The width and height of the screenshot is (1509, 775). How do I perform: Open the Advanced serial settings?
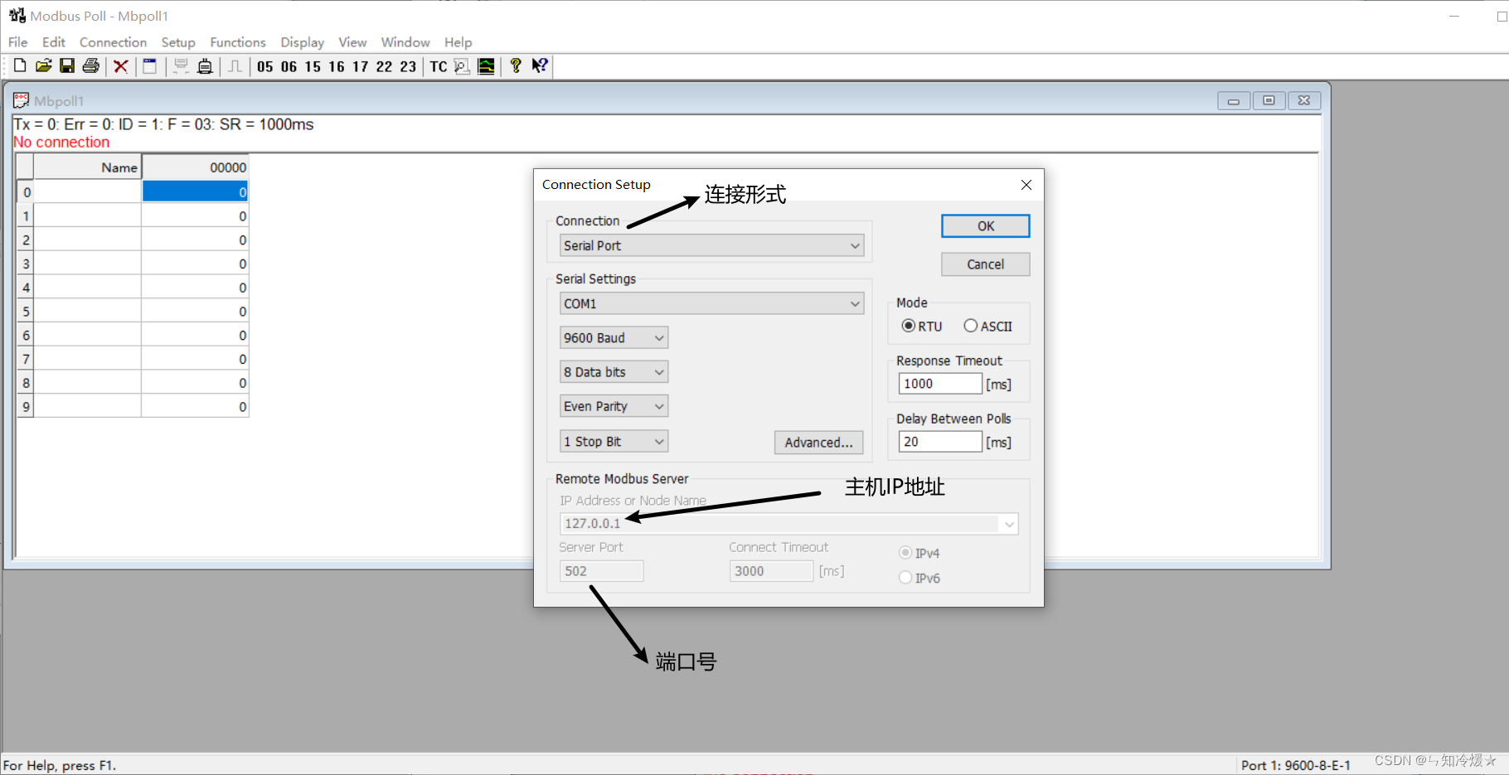819,443
